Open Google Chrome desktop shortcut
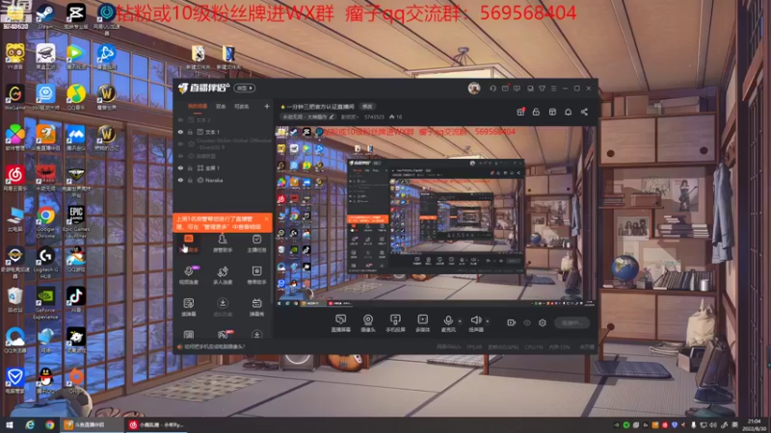Viewport: 771px width, 433px height. 45,222
